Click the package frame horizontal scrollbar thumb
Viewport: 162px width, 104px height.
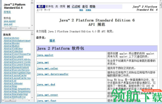point(10,28)
